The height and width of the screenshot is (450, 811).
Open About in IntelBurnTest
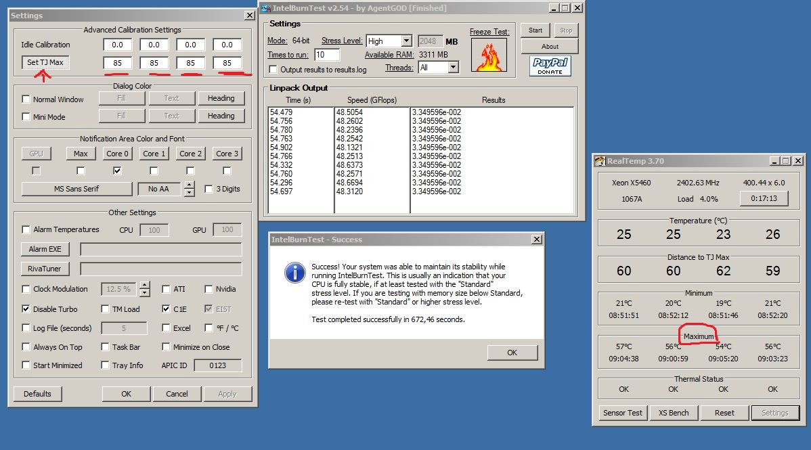(x=550, y=46)
